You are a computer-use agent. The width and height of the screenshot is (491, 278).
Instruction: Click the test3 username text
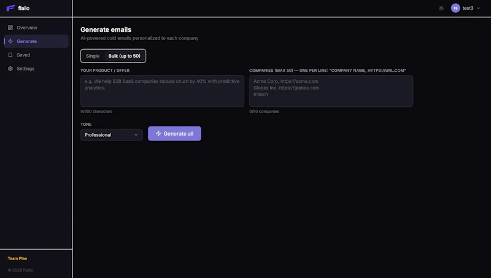click(468, 8)
